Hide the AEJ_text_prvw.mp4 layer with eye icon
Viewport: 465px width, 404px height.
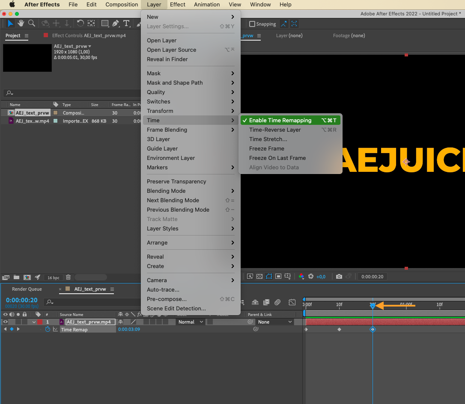6,322
